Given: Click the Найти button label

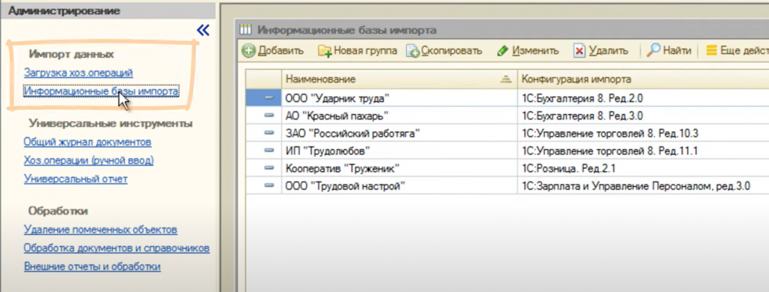Looking at the screenshot, I should point(677,51).
